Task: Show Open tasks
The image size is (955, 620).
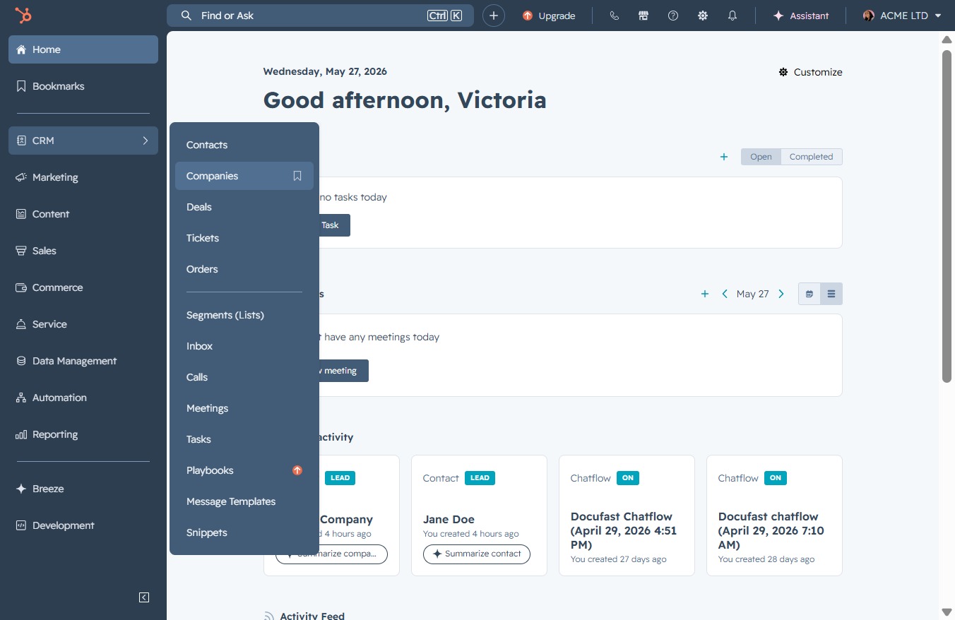Action: coord(761,157)
